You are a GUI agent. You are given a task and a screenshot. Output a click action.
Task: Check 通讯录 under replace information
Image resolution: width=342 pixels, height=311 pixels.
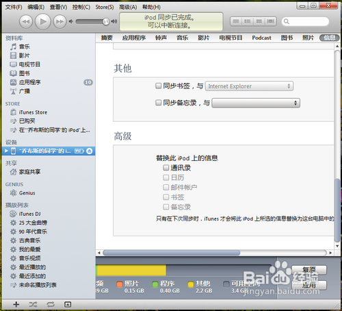(166, 168)
